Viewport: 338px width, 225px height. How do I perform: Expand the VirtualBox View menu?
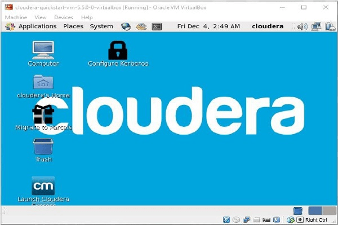point(41,17)
